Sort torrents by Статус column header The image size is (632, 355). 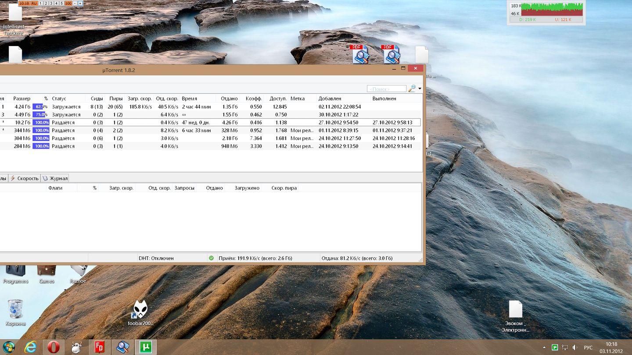click(x=59, y=99)
